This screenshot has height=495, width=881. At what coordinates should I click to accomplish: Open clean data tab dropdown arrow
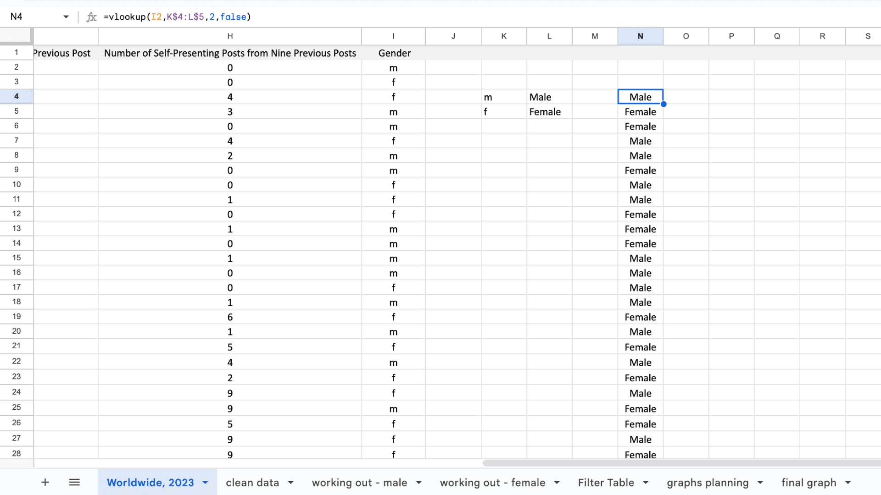tap(291, 483)
